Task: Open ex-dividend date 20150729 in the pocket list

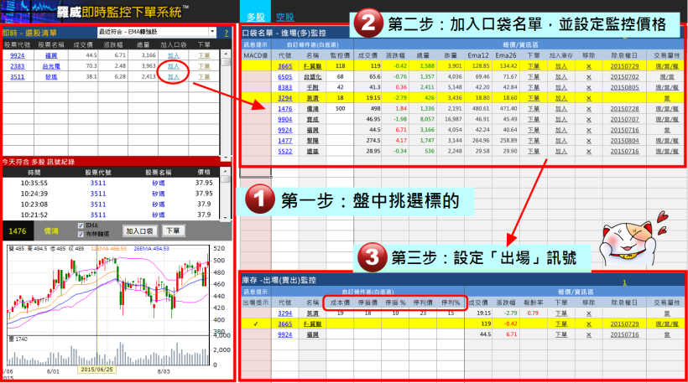Action: point(624,66)
